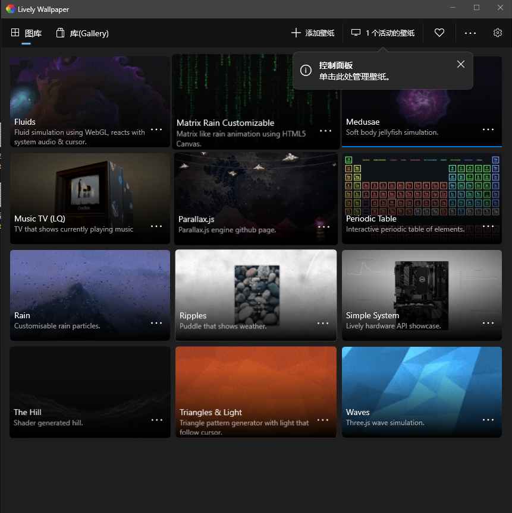Open more options for Matrix Rain Customizable
512x513 pixels.
pos(325,131)
